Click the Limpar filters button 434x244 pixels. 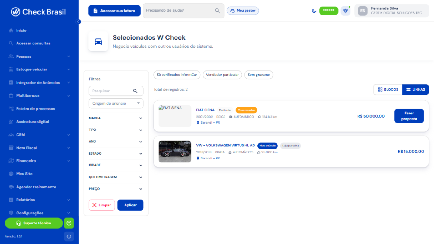(102, 205)
